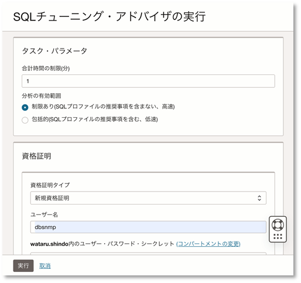Click the 分析の有効範囲 label
The height and width of the screenshot is (283, 301).
click(x=42, y=96)
